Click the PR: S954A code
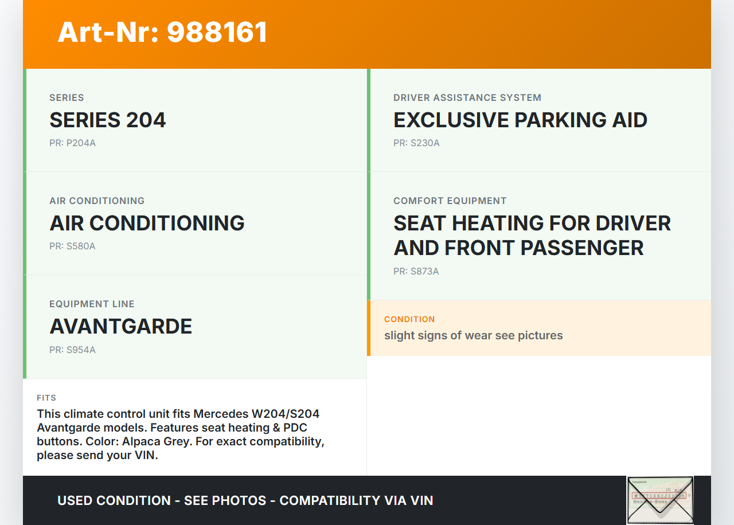 click(x=72, y=350)
